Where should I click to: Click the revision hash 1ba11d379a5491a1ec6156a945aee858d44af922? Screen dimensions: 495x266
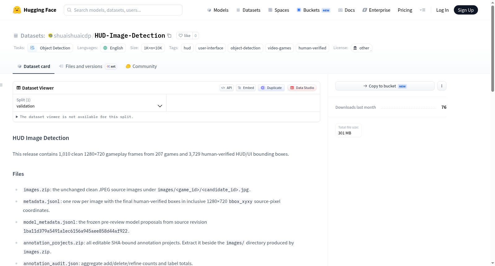(x=75, y=231)
